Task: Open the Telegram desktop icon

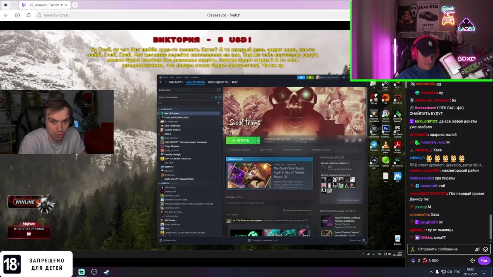Action: tap(374, 146)
